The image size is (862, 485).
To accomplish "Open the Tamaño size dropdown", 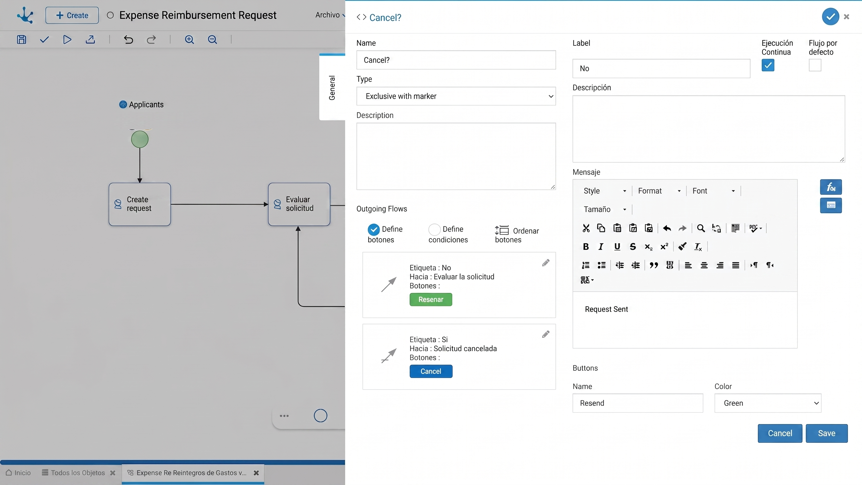I will pos(604,209).
